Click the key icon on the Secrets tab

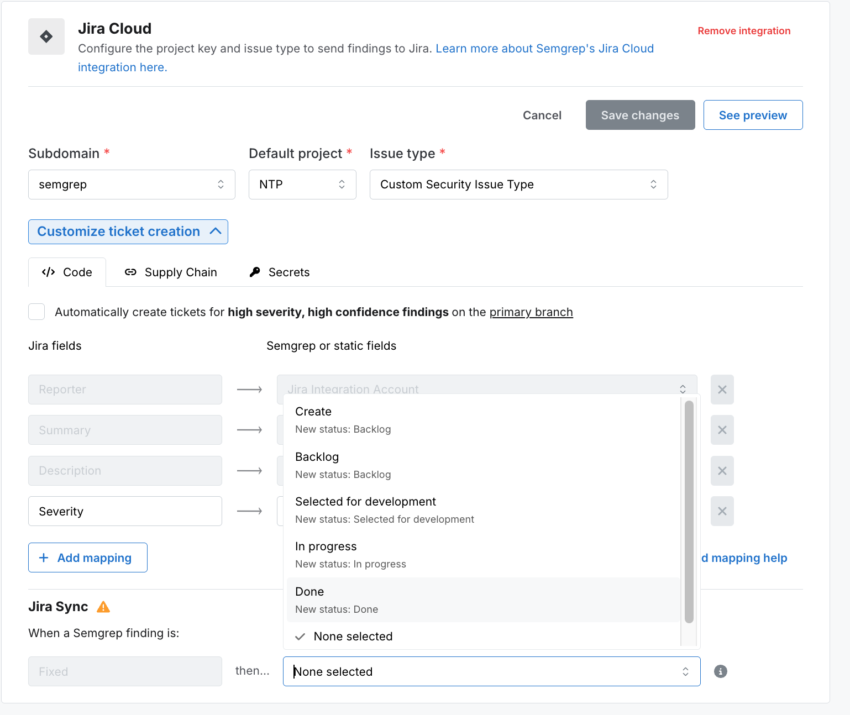(x=255, y=272)
